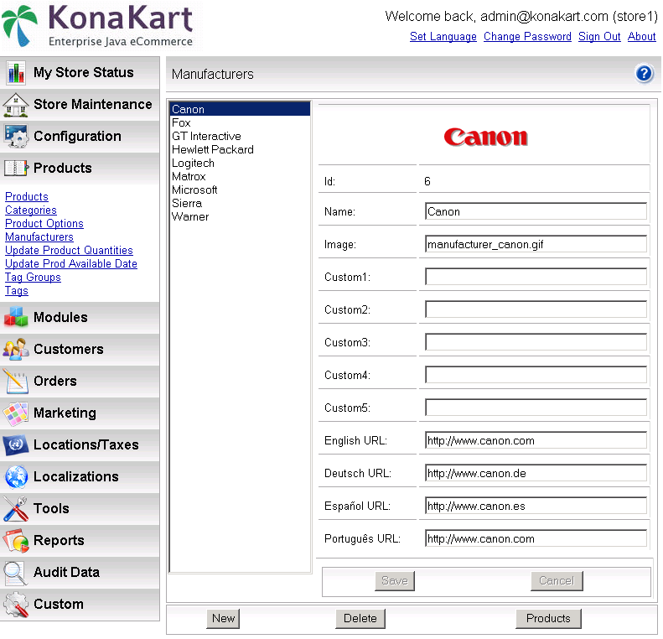Open the Localizations menu section
The height and width of the screenshot is (639, 663).
point(80,476)
